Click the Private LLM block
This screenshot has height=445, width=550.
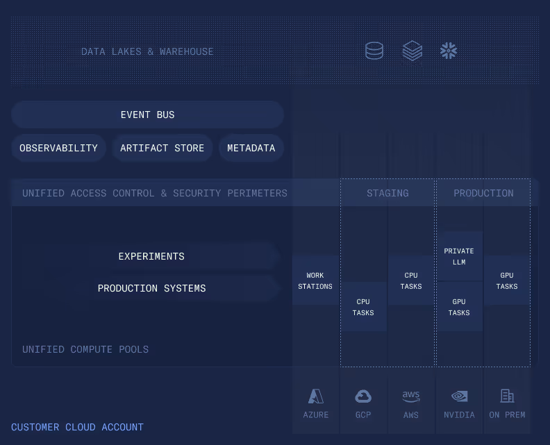tap(459, 256)
